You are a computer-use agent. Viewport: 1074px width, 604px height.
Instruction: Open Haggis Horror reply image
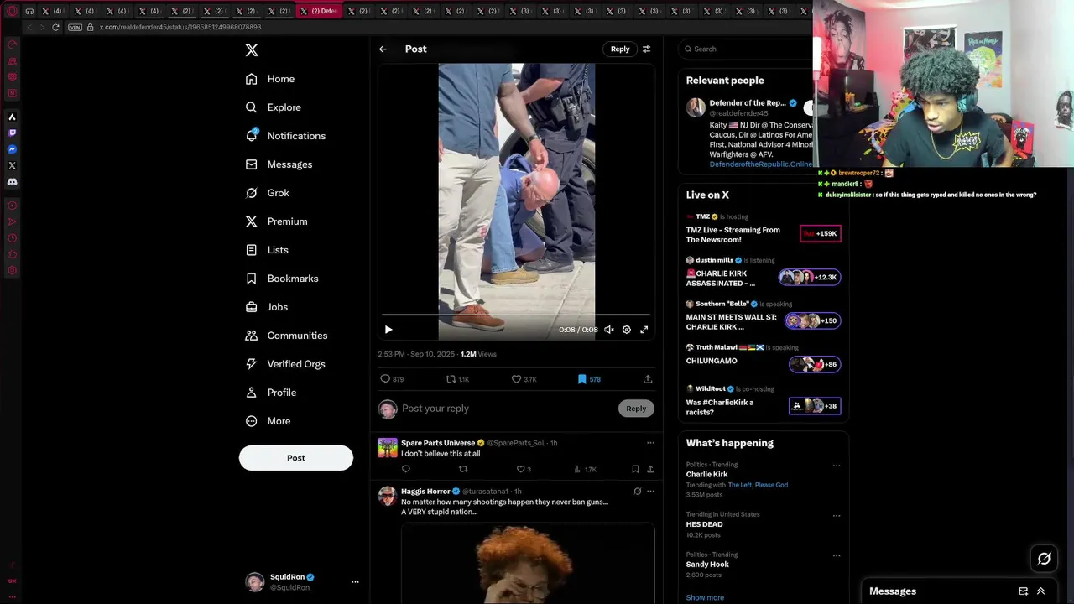[528, 563]
